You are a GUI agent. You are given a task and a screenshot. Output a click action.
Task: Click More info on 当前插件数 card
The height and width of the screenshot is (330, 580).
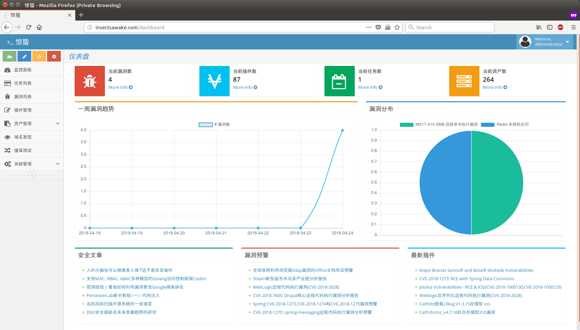[x=245, y=87]
